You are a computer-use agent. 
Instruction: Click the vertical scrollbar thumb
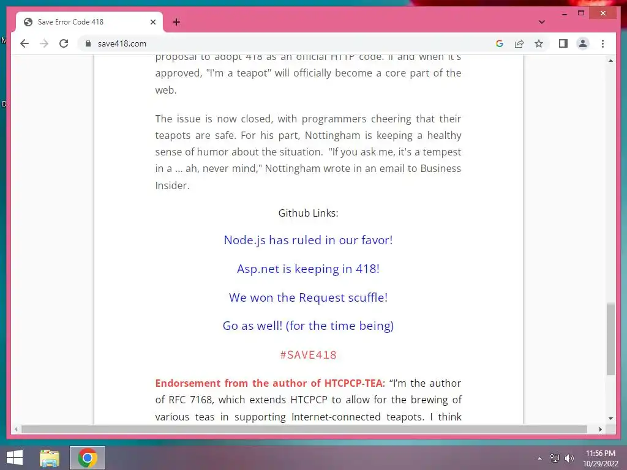point(610,339)
